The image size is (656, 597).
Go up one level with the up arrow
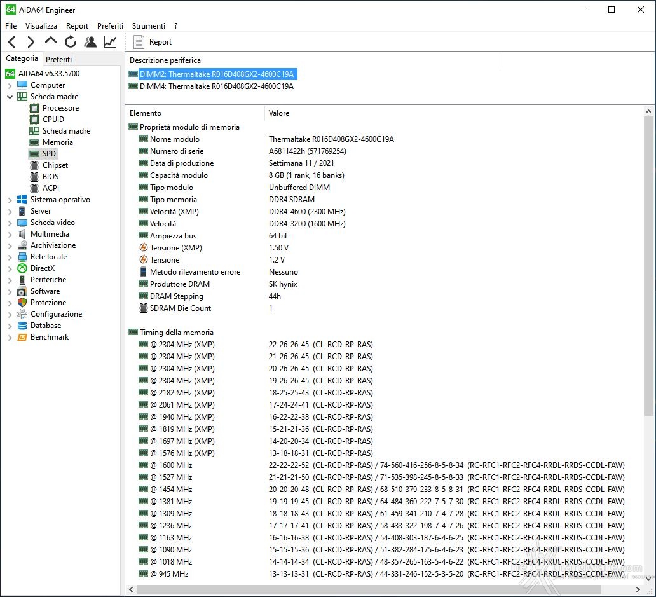click(x=51, y=41)
